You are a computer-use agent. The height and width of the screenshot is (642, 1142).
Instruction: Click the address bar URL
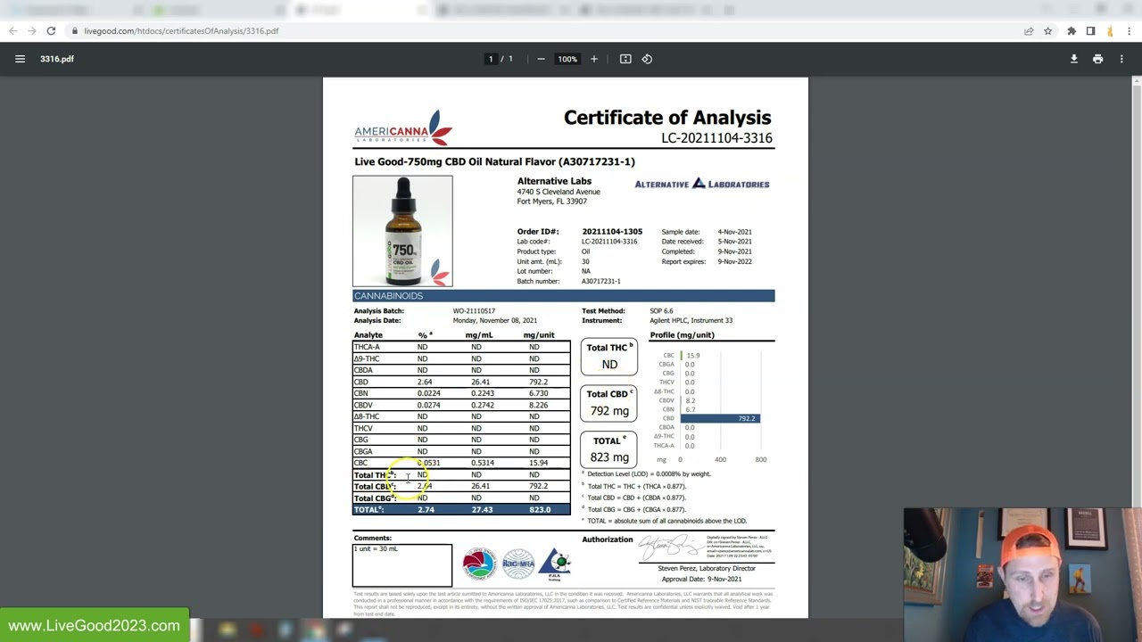click(181, 31)
